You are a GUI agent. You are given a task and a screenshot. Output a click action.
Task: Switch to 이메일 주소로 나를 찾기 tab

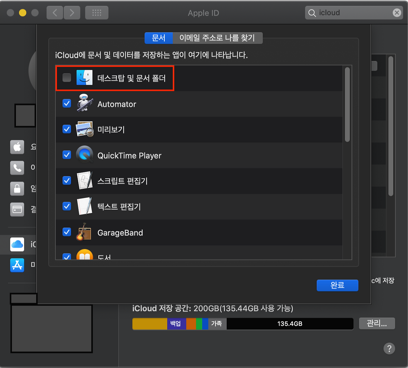(x=217, y=38)
